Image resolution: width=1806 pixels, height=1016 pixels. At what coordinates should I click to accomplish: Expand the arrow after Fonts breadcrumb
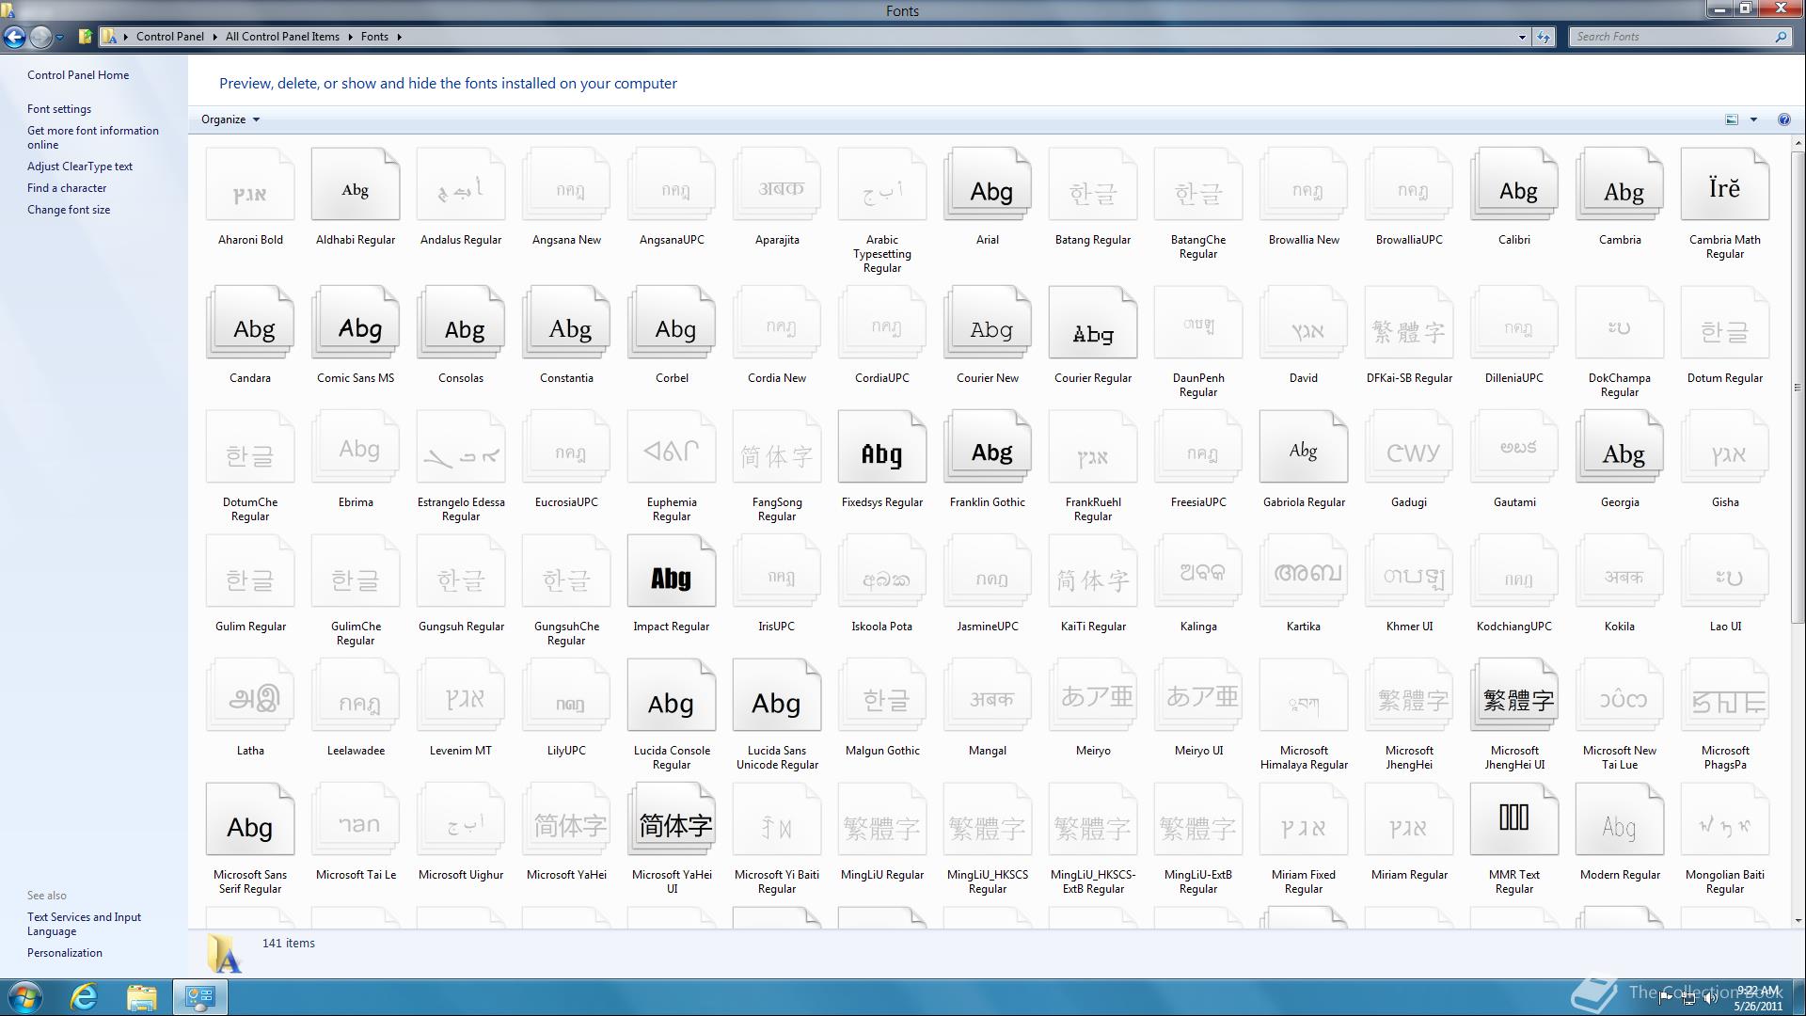[x=400, y=37]
